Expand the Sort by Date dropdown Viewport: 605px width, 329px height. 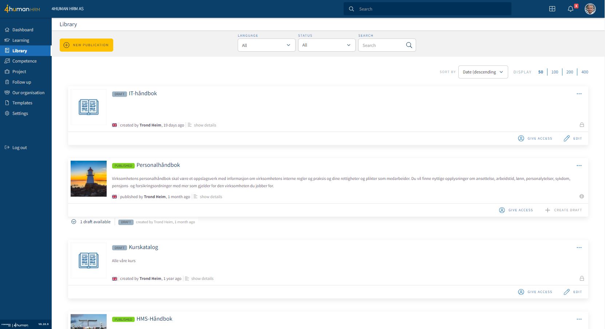(483, 72)
